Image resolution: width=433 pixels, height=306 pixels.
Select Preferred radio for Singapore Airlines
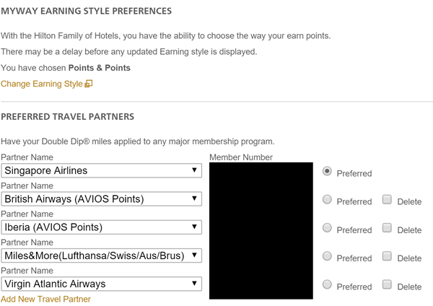(327, 171)
